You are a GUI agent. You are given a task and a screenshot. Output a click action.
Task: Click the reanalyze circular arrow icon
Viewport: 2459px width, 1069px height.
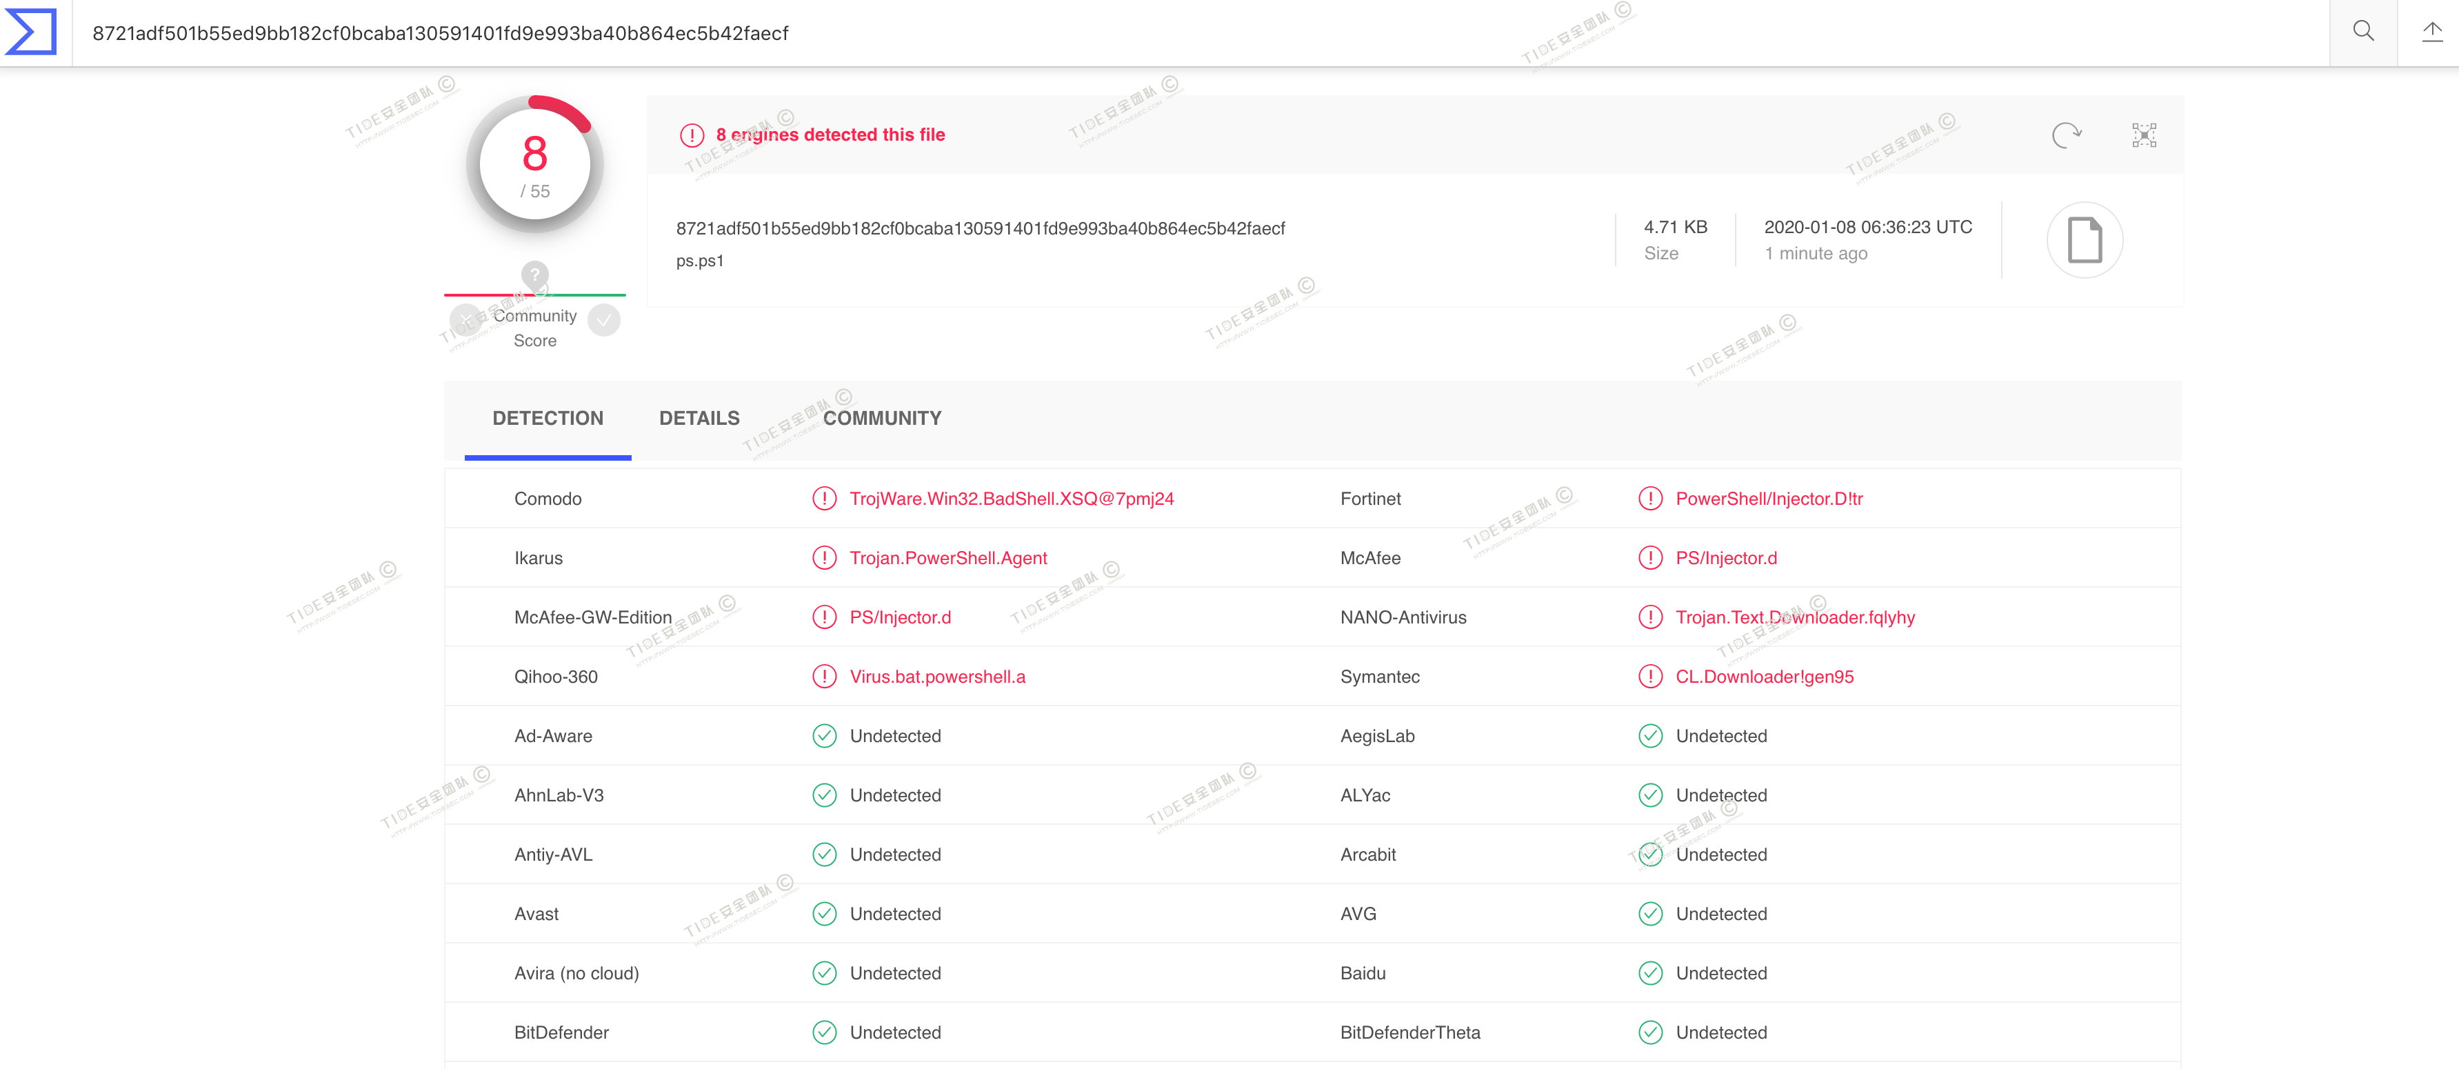(x=2066, y=136)
